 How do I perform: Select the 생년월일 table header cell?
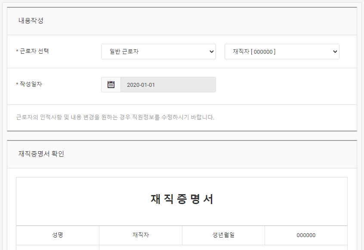tap(224, 235)
